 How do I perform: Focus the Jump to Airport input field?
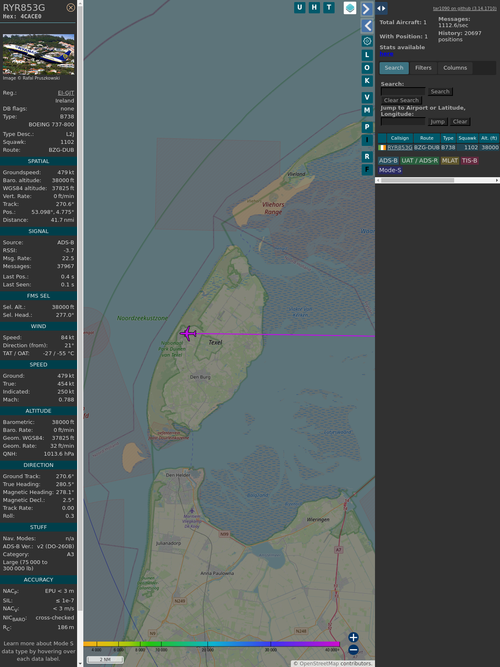(x=403, y=121)
